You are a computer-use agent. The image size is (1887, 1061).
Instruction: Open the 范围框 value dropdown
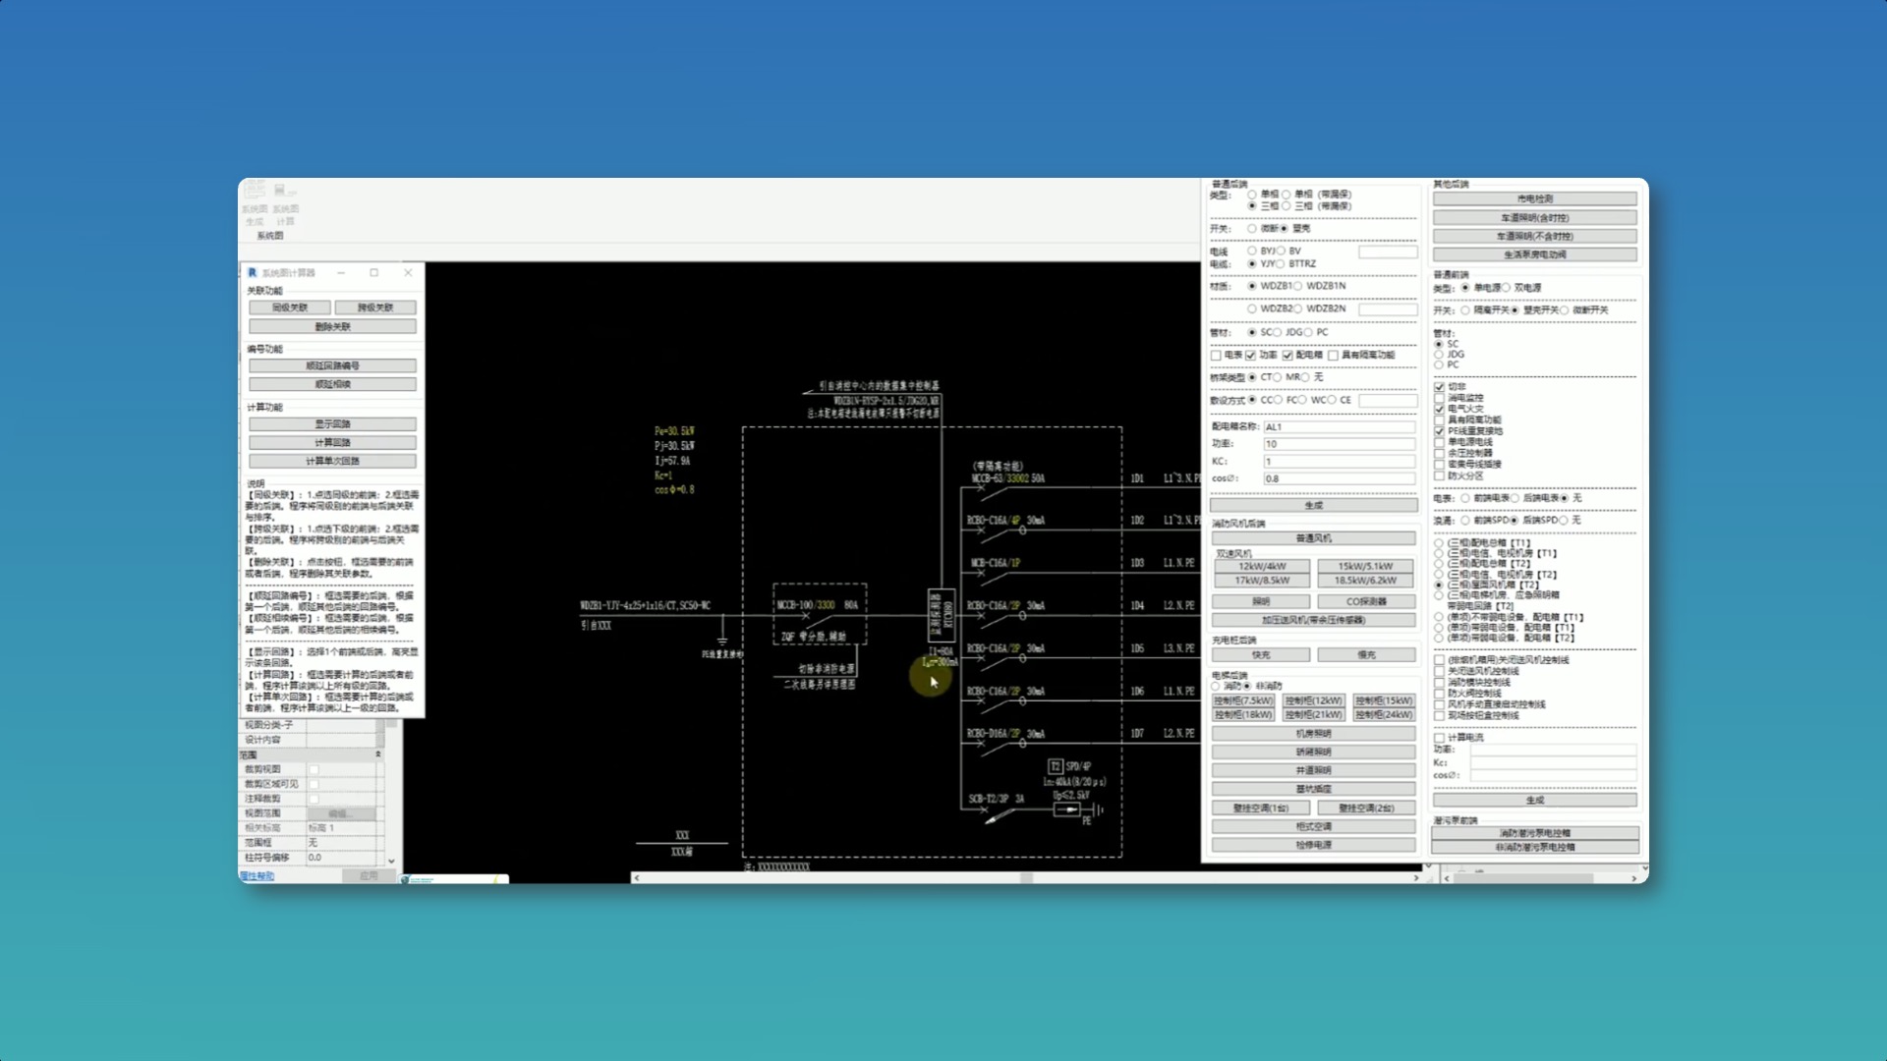[340, 843]
